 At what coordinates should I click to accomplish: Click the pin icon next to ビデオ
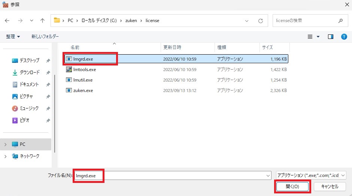click(x=48, y=121)
